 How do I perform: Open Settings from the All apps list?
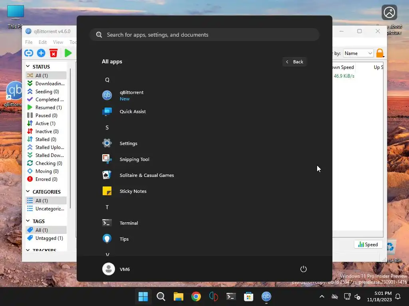click(x=128, y=143)
